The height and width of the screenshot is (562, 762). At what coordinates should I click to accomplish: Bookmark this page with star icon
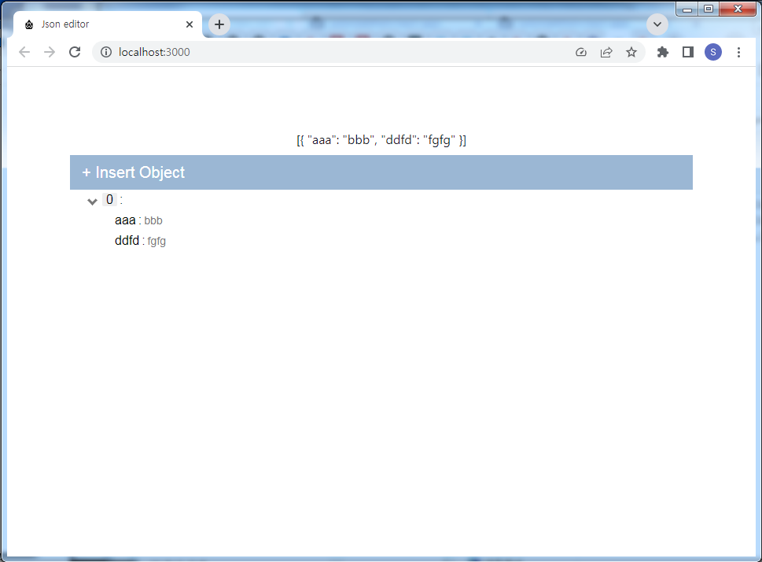pyautogui.click(x=631, y=52)
